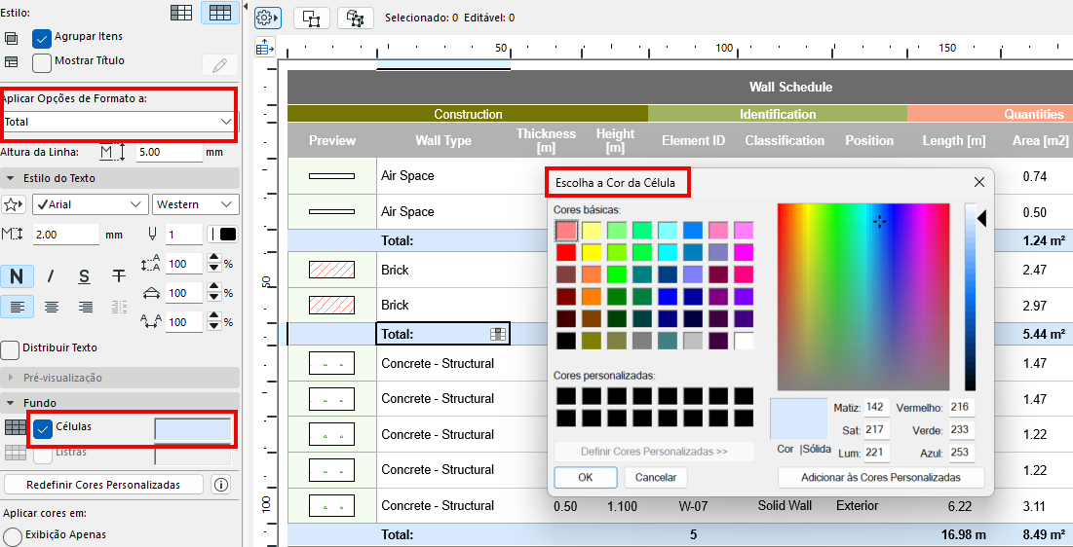The width and height of the screenshot is (1073, 547).
Task: Open the Arial font dropdown
Action: tap(90, 204)
